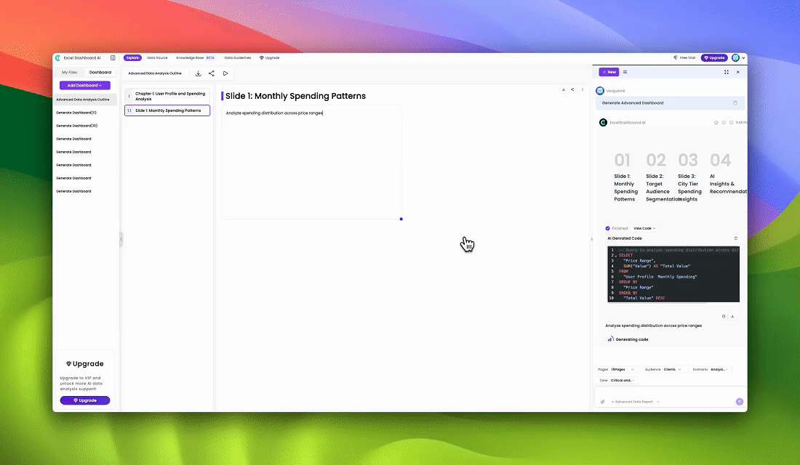Select the Chapter 1 outline item
Image resolution: width=800 pixels, height=465 pixels.
167,97
